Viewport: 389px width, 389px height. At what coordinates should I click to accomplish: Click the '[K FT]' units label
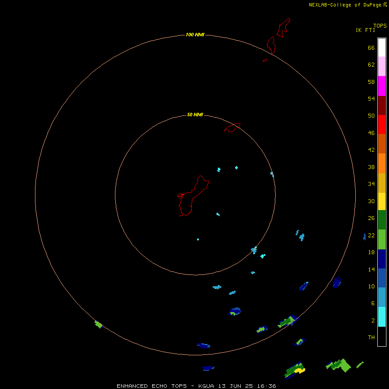tap(365, 30)
